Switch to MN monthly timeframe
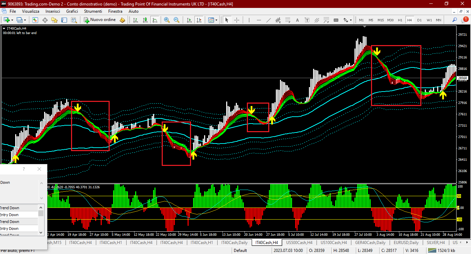This screenshot has width=471, height=254. [x=438, y=20]
